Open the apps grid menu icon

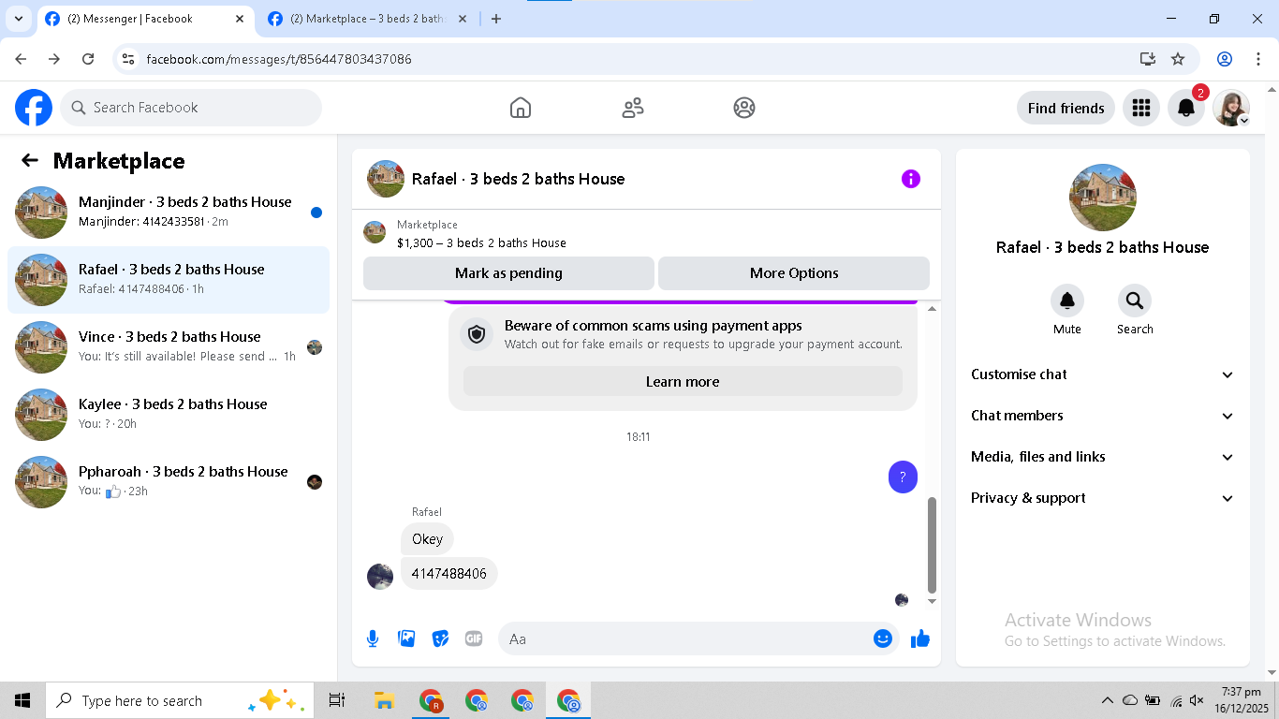coord(1140,108)
